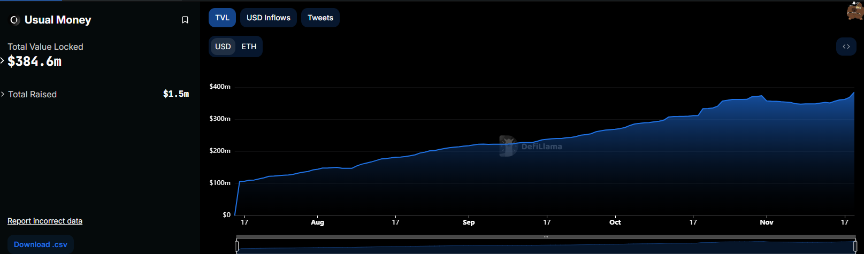This screenshot has width=864, height=254.
Task: Click the $300m y-axis label
Action: (x=220, y=118)
